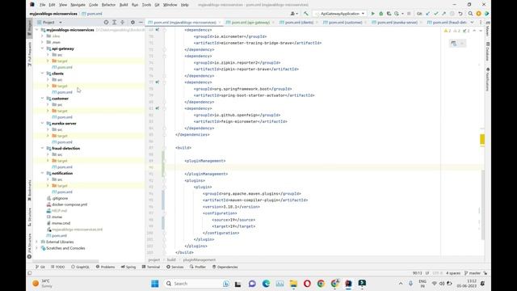Image resolution: width=517 pixels, height=291 pixels.
Task: Click the 4 spaces indent setting
Action: pyautogui.click(x=453, y=273)
